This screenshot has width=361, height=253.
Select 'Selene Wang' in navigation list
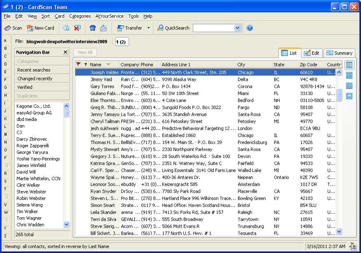(x=30, y=205)
